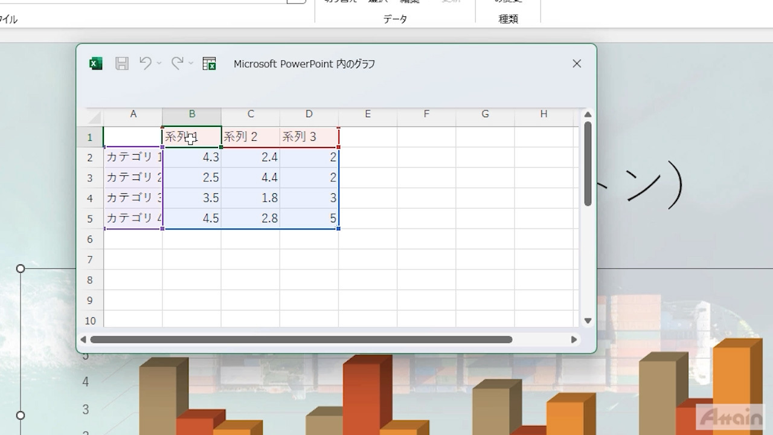Click cell containing 系列 2
This screenshot has width=773, height=435.
(250, 137)
